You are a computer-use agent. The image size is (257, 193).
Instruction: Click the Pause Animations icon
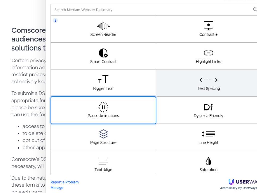pos(103,107)
